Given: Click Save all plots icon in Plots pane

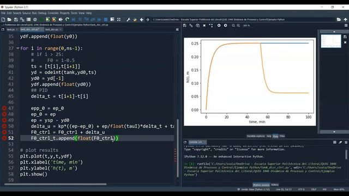Looking at the screenshot, I should coord(191,26).
